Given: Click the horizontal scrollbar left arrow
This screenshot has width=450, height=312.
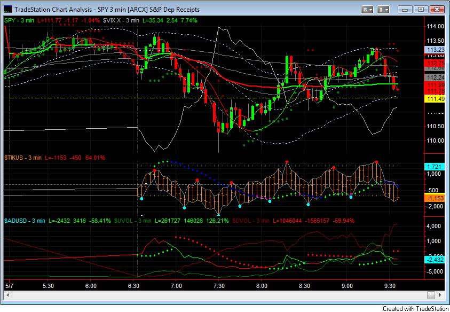Looking at the screenshot, I should coord(8,295).
